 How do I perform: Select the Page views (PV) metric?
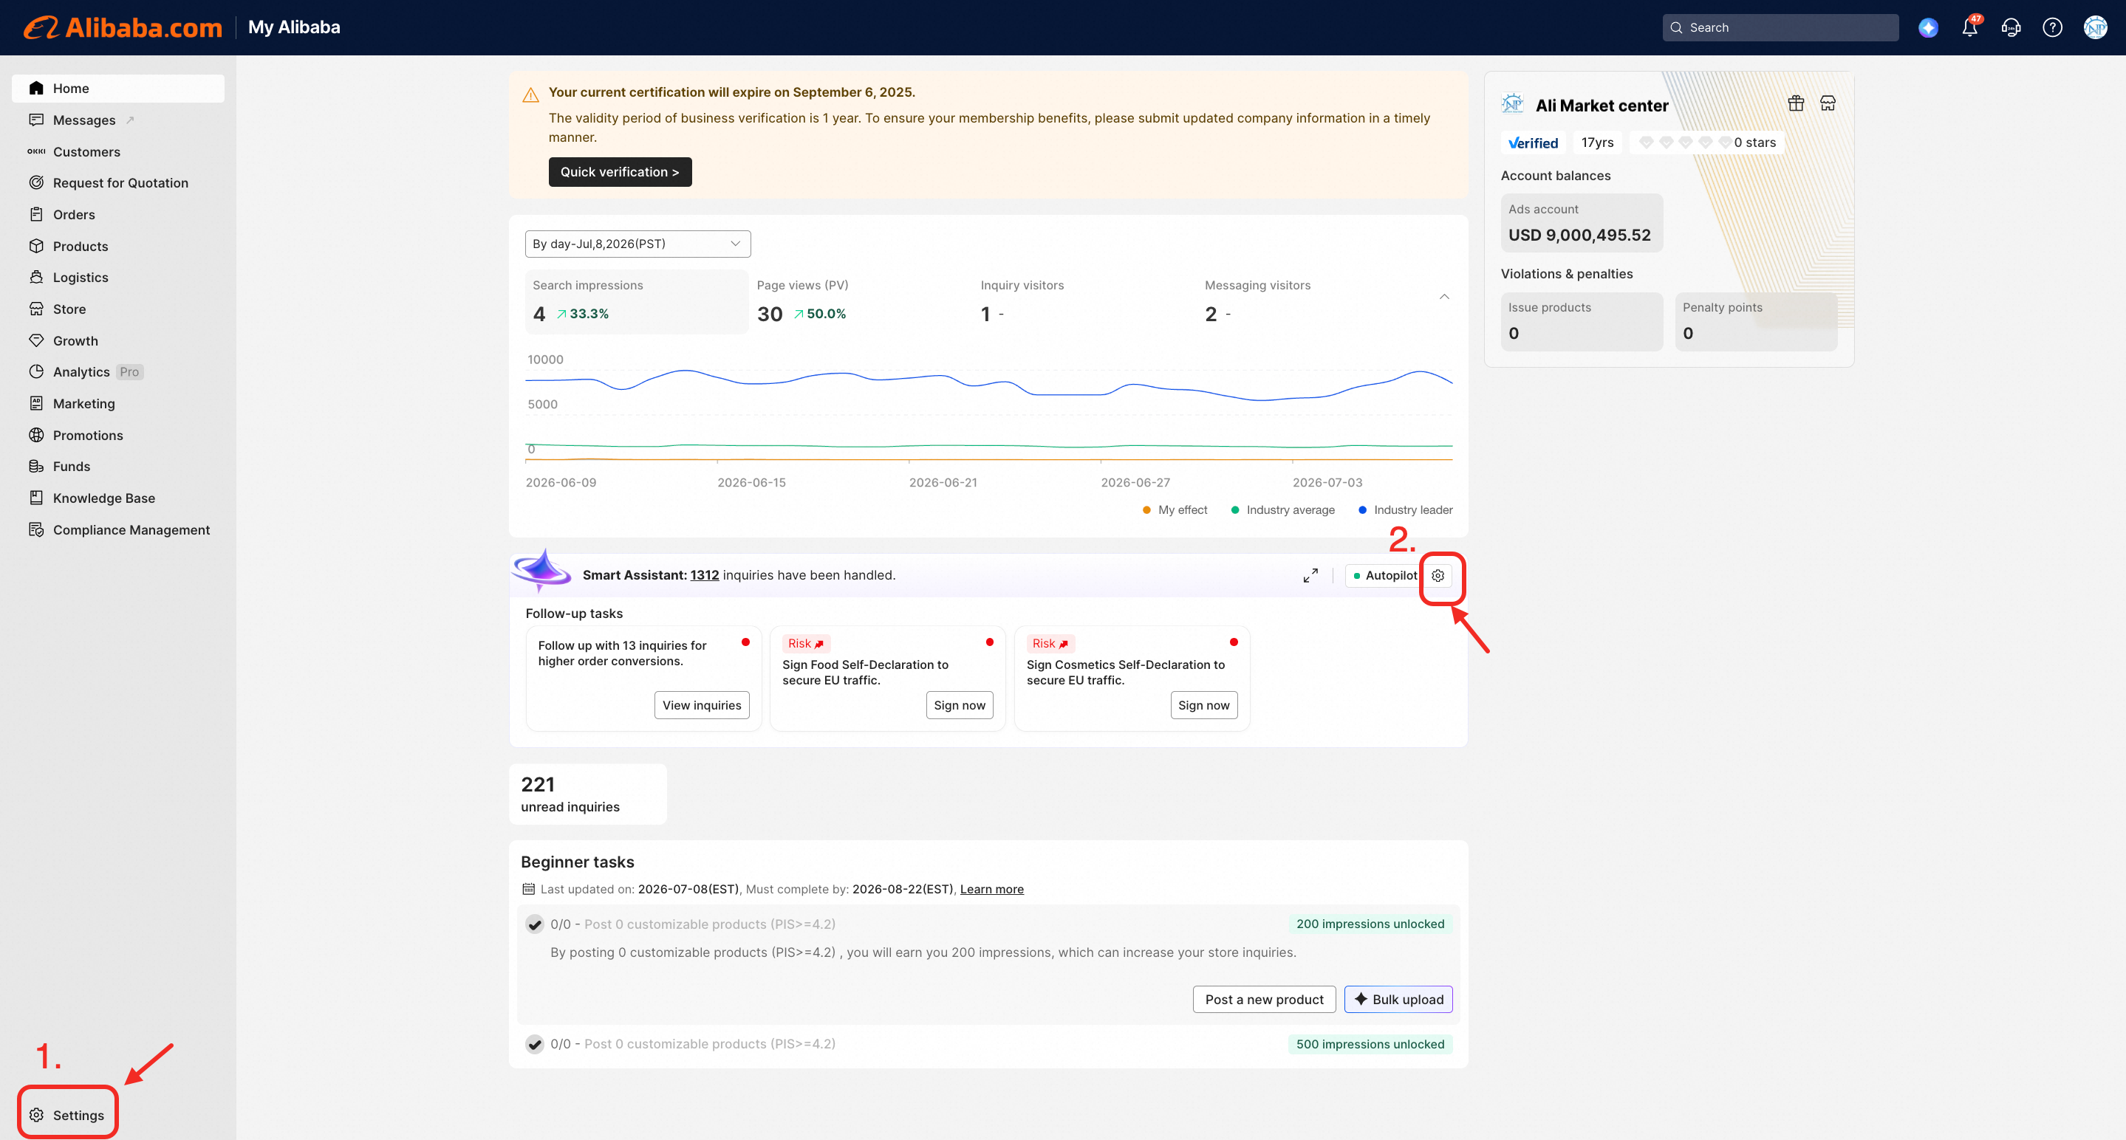(861, 302)
